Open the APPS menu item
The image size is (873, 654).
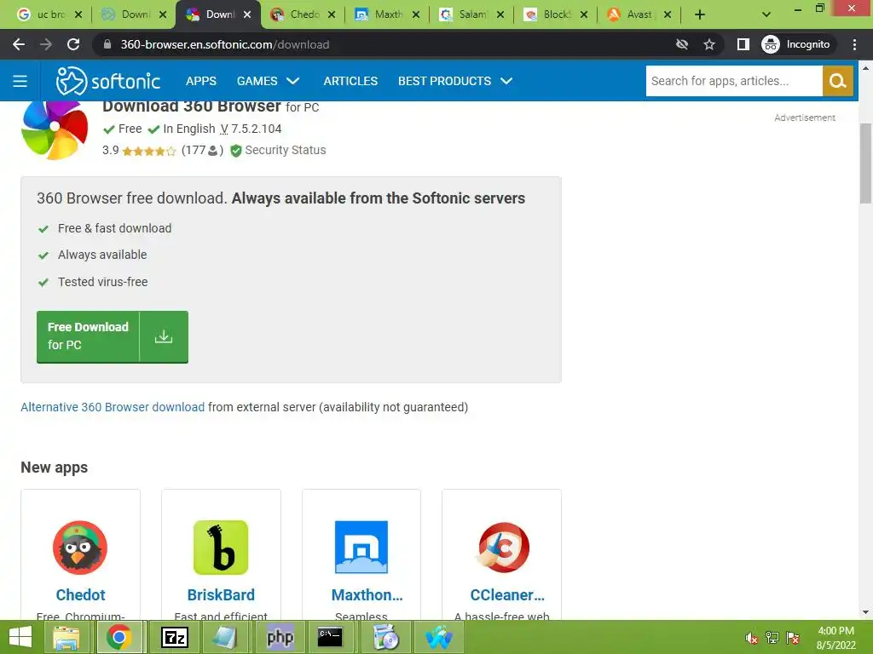(201, 81)
